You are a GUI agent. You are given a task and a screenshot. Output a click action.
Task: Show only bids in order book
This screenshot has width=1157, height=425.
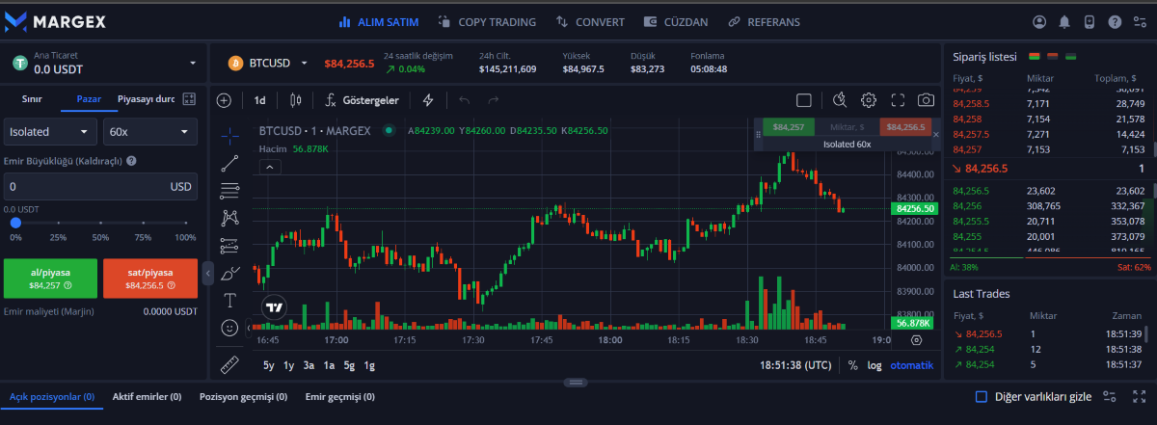1071,56
